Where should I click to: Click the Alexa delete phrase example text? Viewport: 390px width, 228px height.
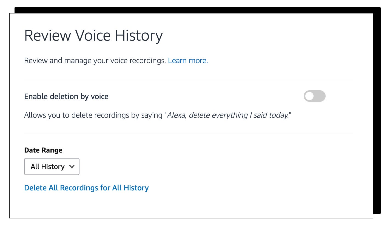pyautogui.click(x=227, y=115)
